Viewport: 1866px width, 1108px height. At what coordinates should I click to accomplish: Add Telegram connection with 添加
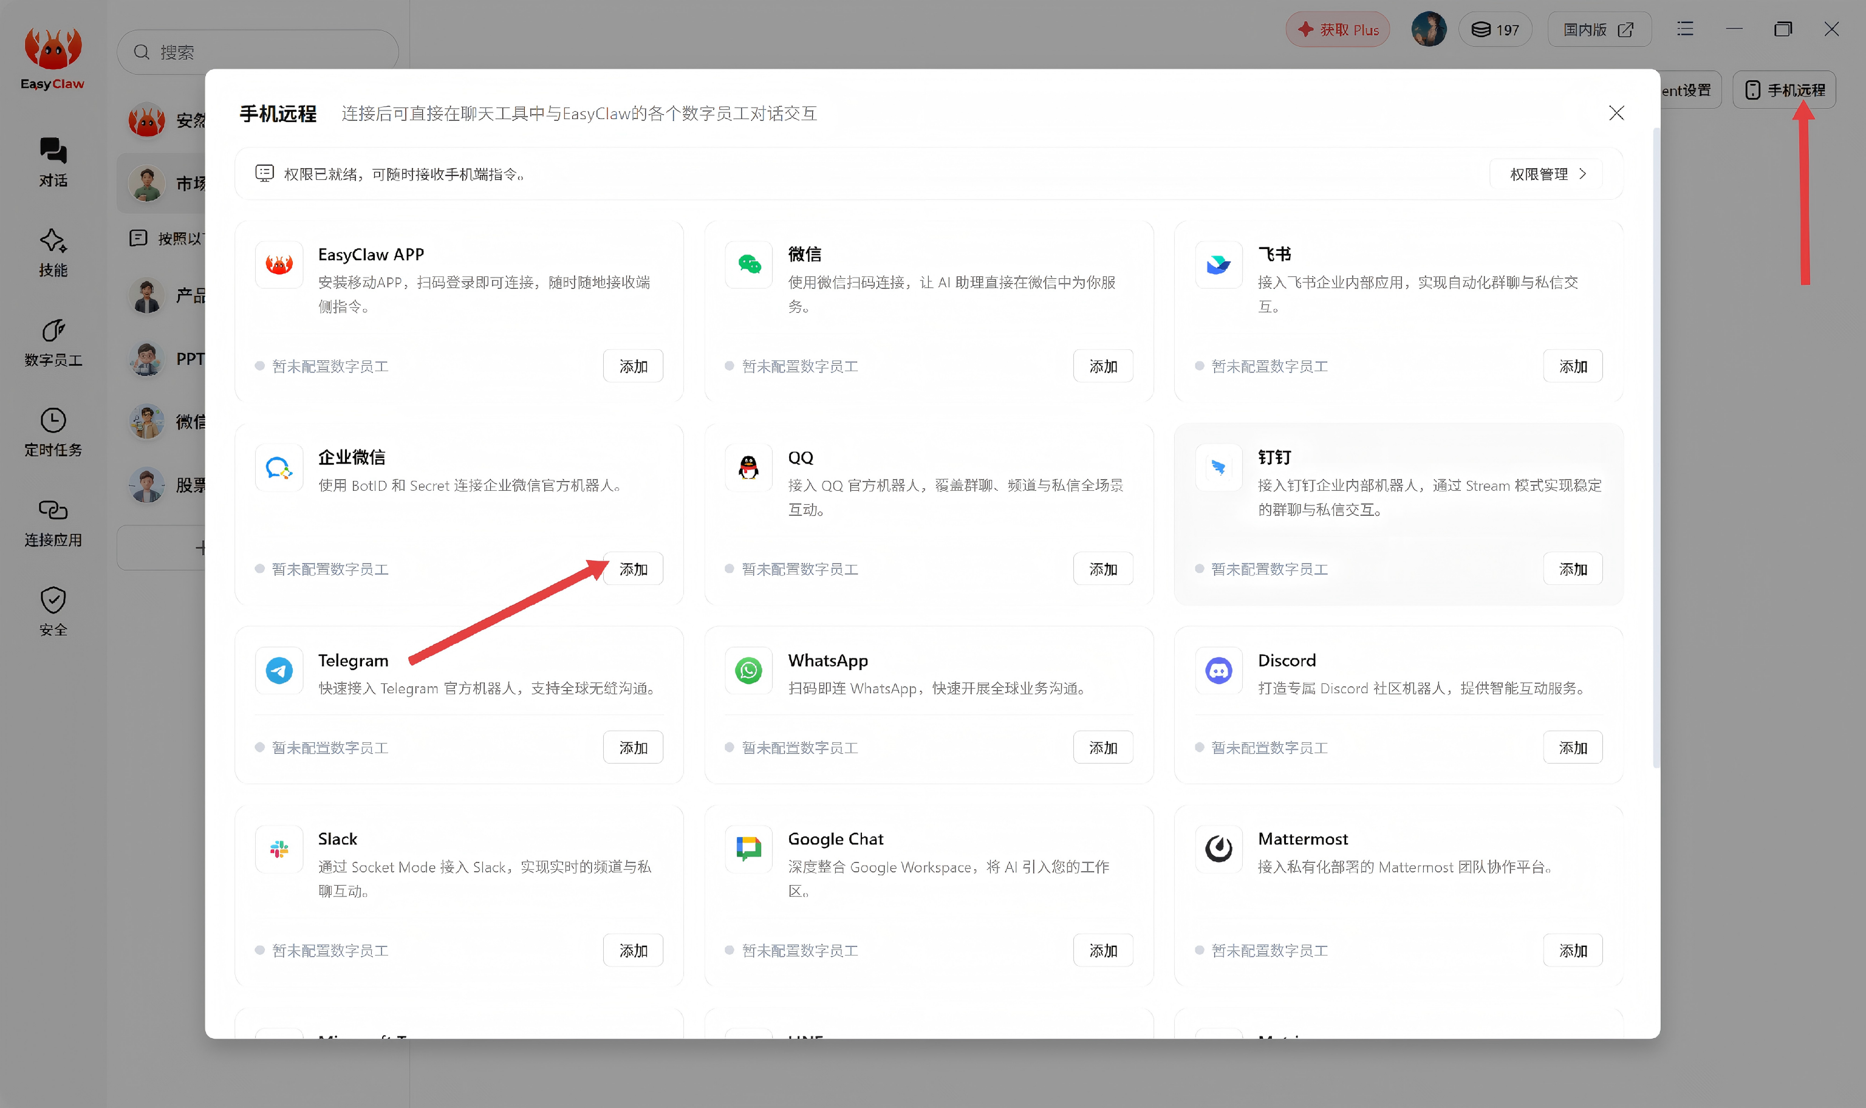[x=633, y=747]
